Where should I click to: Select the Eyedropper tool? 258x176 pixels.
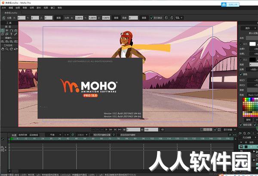click(15, 34)
